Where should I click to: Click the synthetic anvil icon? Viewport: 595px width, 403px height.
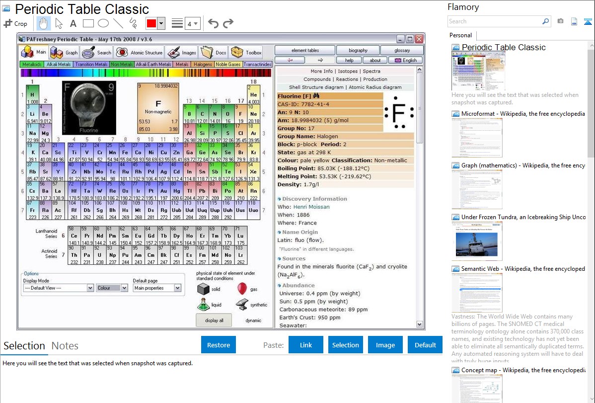[x=242, y=304]
